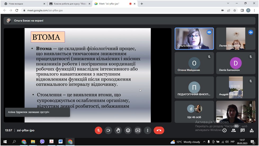Bookmark this page with star icon
The width and height of the screenshot is (259, 146).
pyautogui.click(x=235, y=10)
